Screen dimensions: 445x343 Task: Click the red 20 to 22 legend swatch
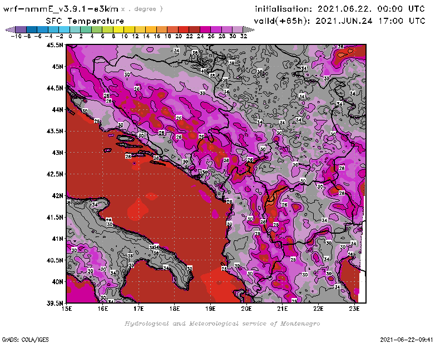pos(184,29)
